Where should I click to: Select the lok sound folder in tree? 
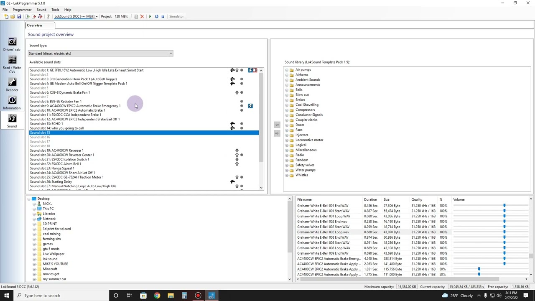pos(50,259)
